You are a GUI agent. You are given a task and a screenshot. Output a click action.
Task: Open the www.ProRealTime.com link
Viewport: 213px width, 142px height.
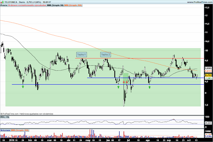tap(200, 2)
